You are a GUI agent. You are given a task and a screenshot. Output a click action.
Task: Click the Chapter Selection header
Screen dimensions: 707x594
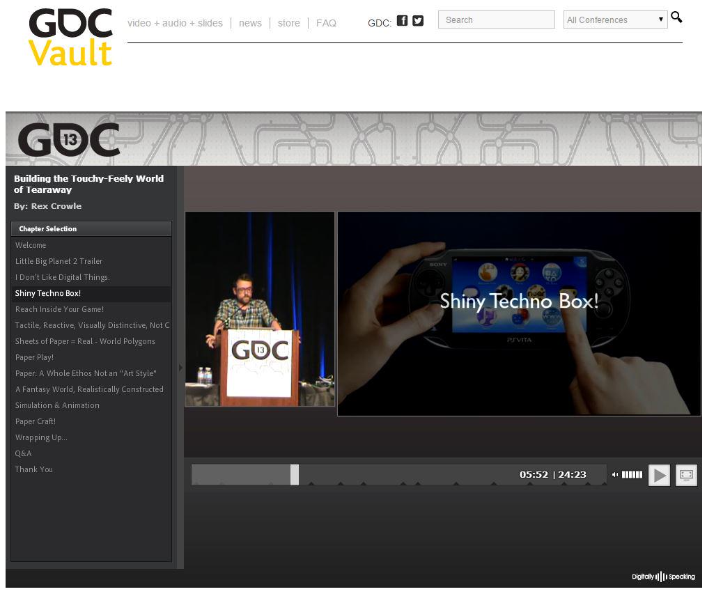click(x=91, y=228)
